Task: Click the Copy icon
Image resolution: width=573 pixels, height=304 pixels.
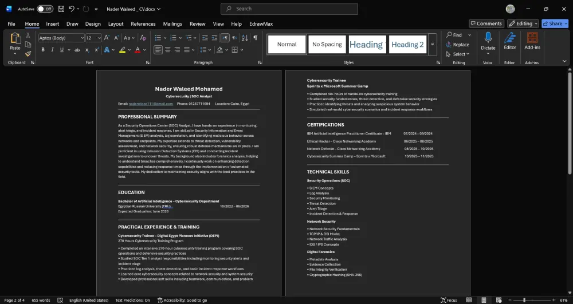Action: click(28, 45)
